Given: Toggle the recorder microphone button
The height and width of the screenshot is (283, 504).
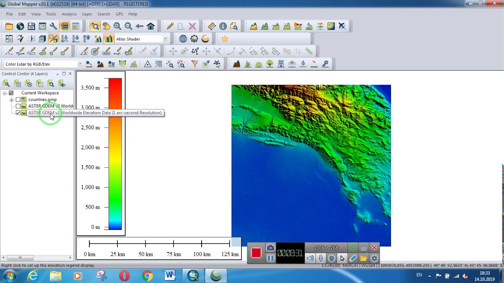Looking at the screenshot, I should click(x=321, y=258).
